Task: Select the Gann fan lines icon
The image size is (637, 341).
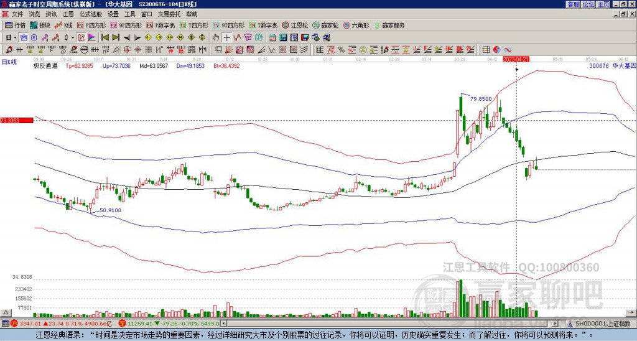Action: 229,50
